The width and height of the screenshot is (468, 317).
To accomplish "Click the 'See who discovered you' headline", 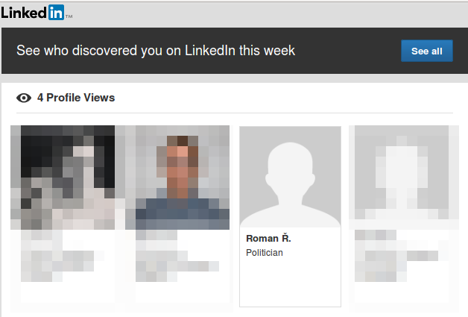I will (x=156, y=51).
